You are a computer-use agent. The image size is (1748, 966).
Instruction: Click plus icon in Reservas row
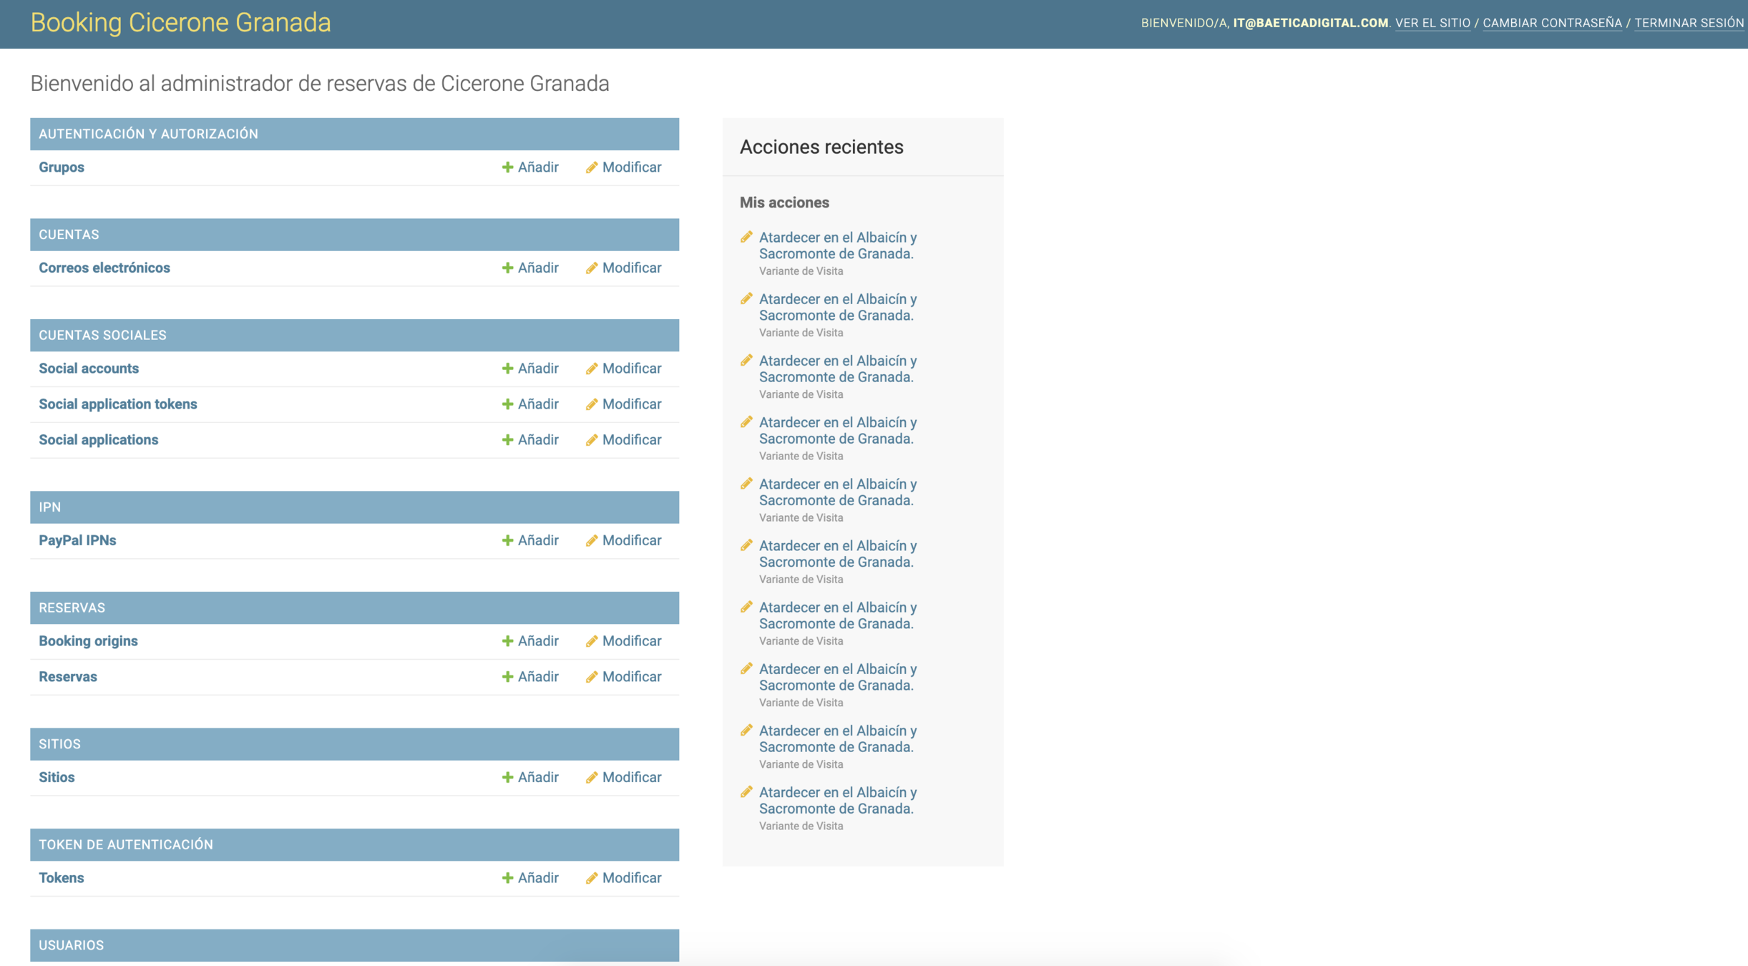[507, 677]
